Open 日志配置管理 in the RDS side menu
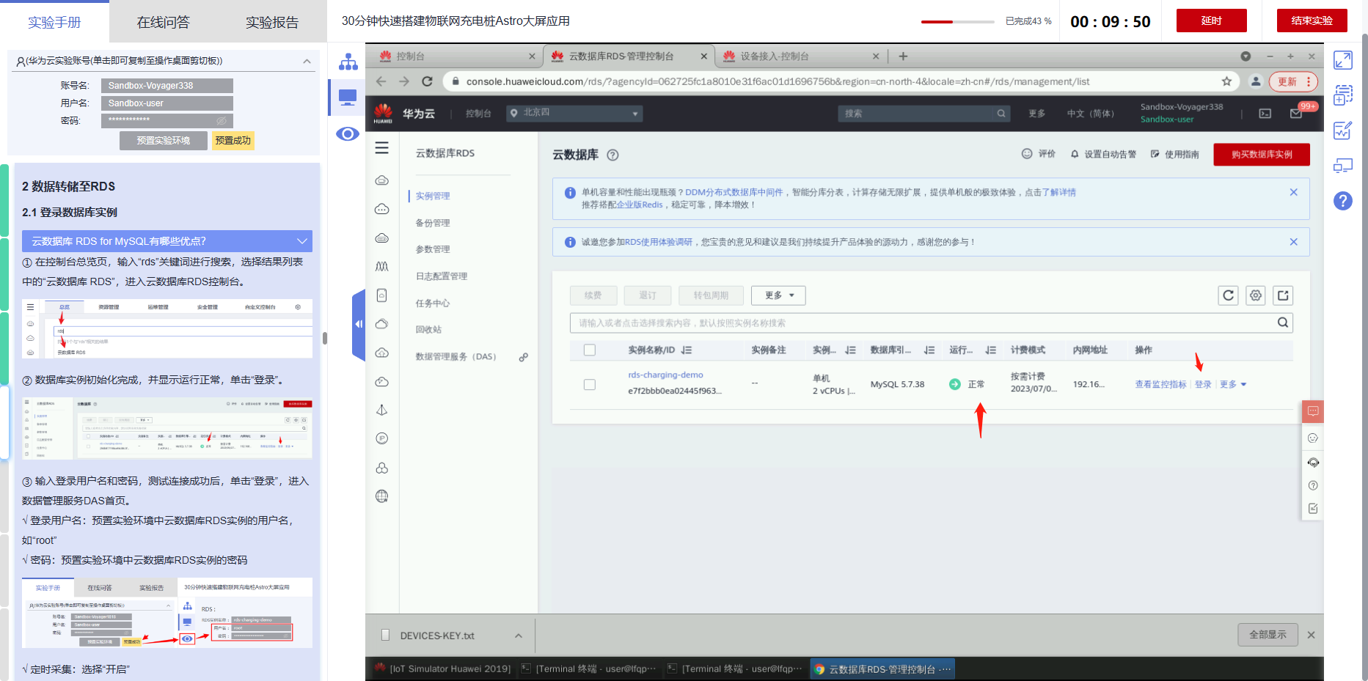1368x681 pixels. coord(442,276)
